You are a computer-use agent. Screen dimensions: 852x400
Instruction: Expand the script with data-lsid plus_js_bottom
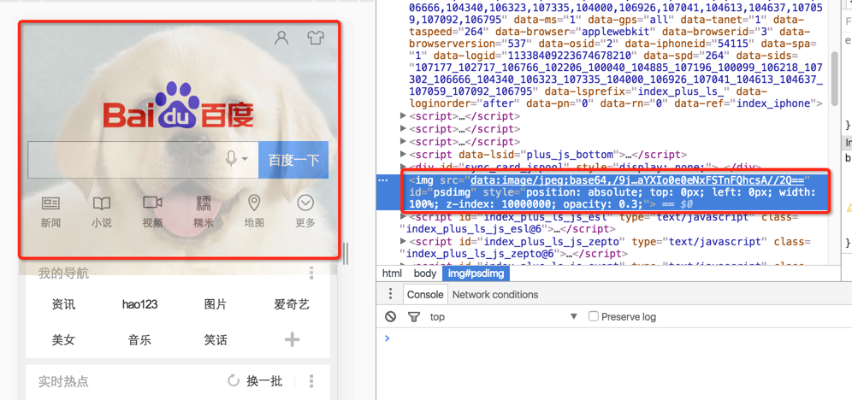pos(403,155)
